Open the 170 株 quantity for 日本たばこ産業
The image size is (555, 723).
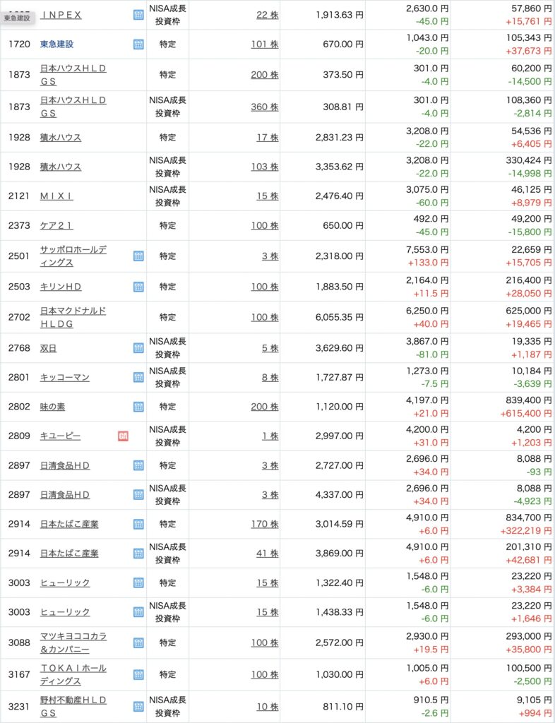coord(264,524)
